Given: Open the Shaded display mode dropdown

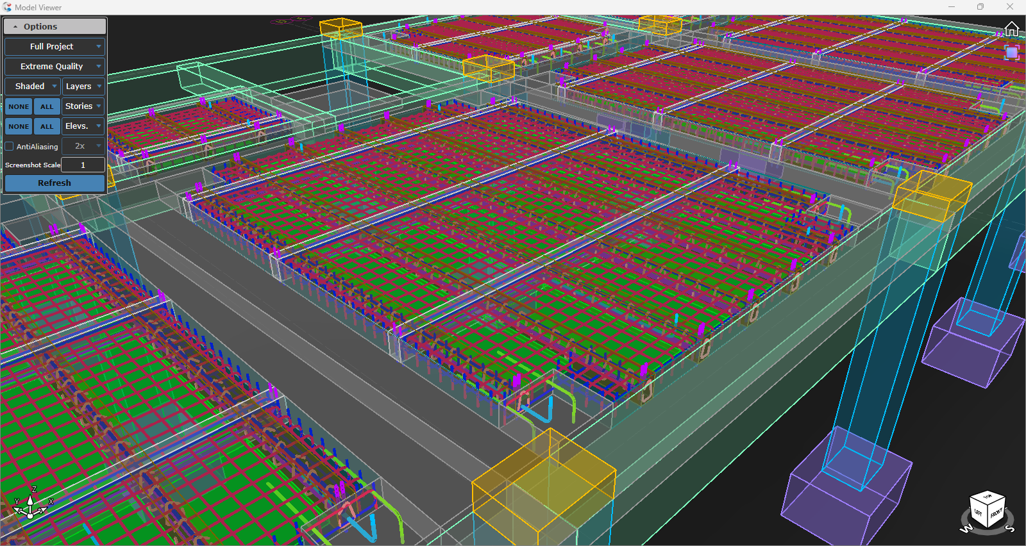Looking at the screenshot, I should (33, 86).
